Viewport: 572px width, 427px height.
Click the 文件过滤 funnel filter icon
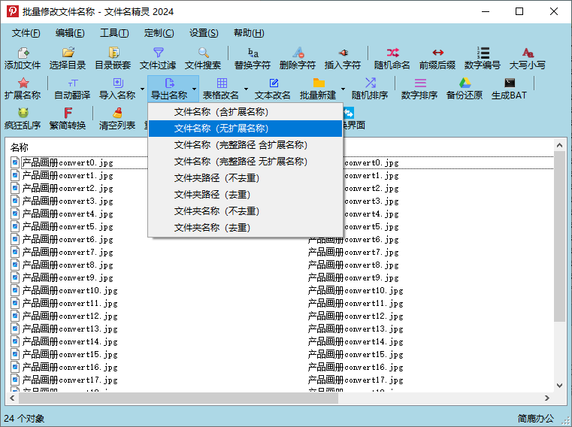158,58
